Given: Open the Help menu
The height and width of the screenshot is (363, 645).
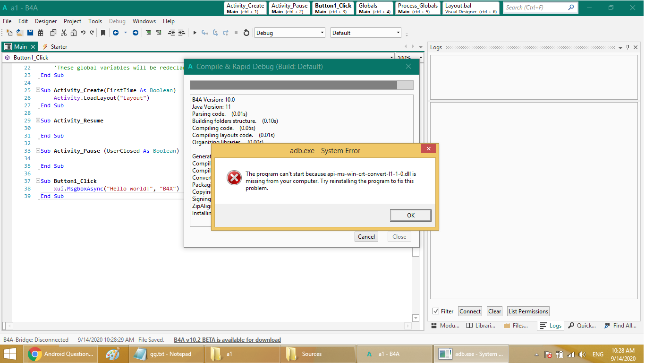Looking at the screenshot, I should click(x=169, y=21).
